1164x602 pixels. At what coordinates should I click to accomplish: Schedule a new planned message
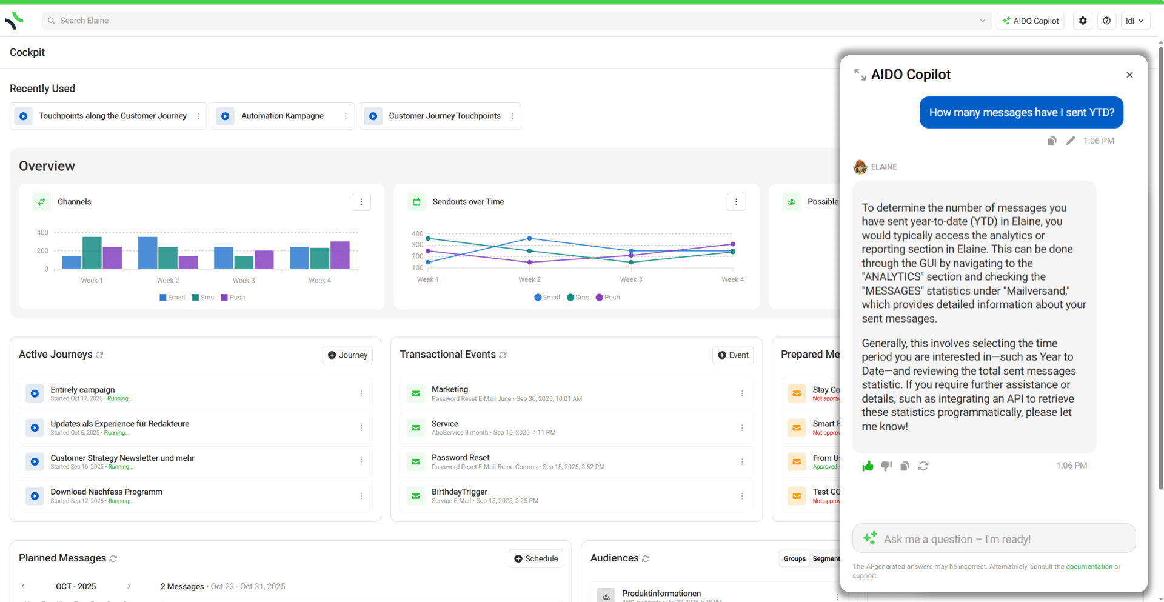(536, 558)
